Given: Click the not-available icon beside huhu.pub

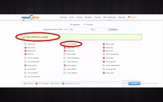Looking at the screenshot, I should [104, 73].
